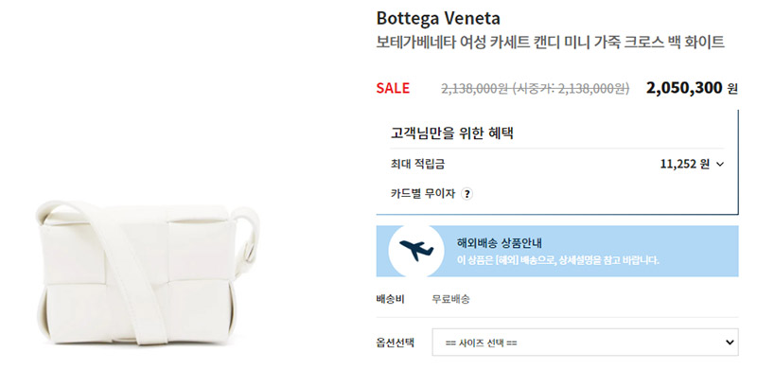The width and height of the screenshot is (757, 370).
Task: Click the 옵션선택 label
Action: [x=395, y=343]
